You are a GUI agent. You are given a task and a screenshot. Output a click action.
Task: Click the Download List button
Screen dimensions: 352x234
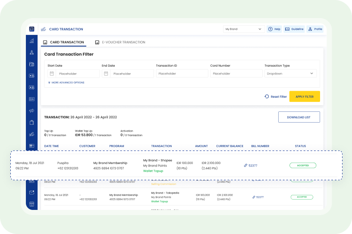[299, 117]
